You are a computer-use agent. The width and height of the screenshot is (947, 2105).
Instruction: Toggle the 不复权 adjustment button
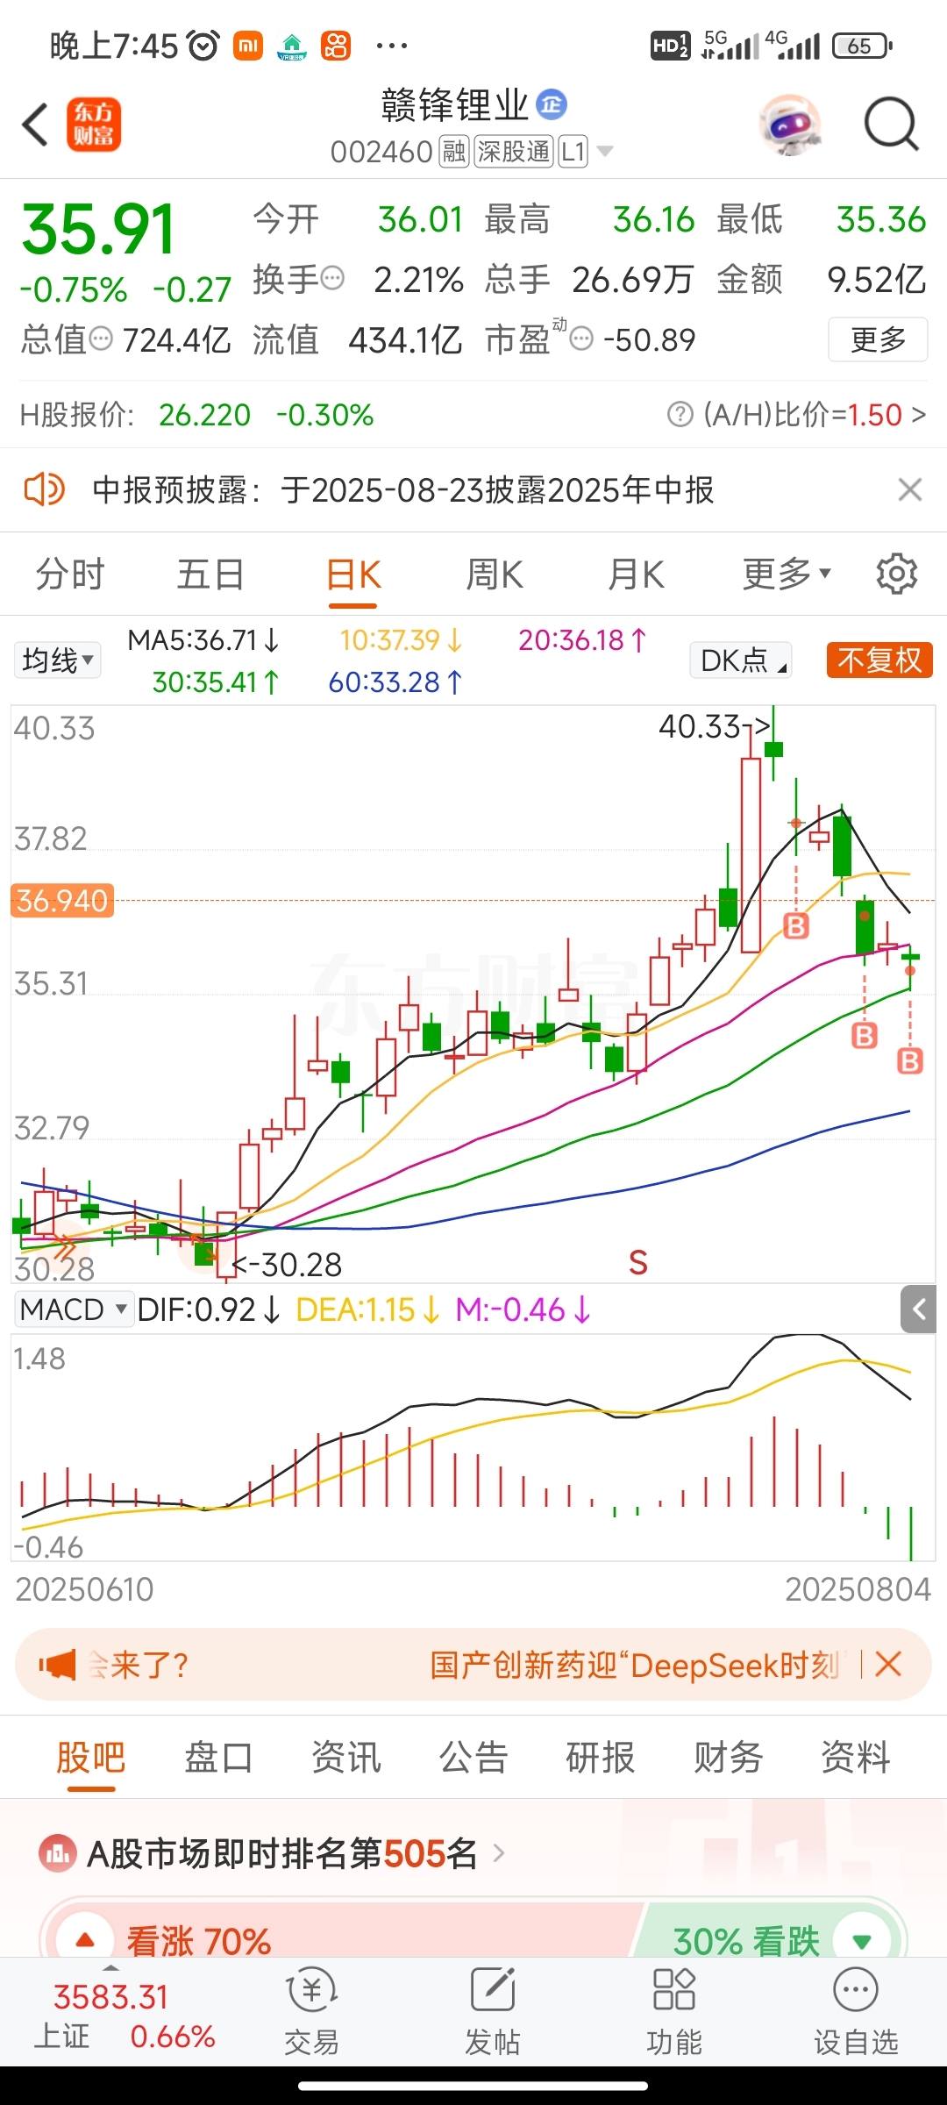click(879, 660)
